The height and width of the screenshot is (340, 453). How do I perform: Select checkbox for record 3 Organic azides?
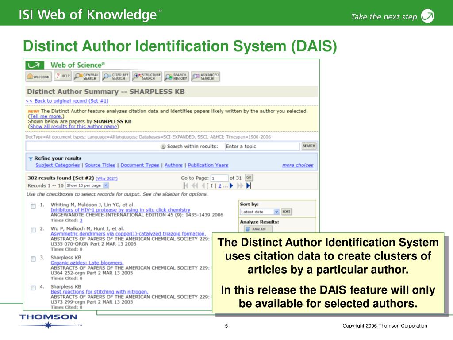point(33,259)
